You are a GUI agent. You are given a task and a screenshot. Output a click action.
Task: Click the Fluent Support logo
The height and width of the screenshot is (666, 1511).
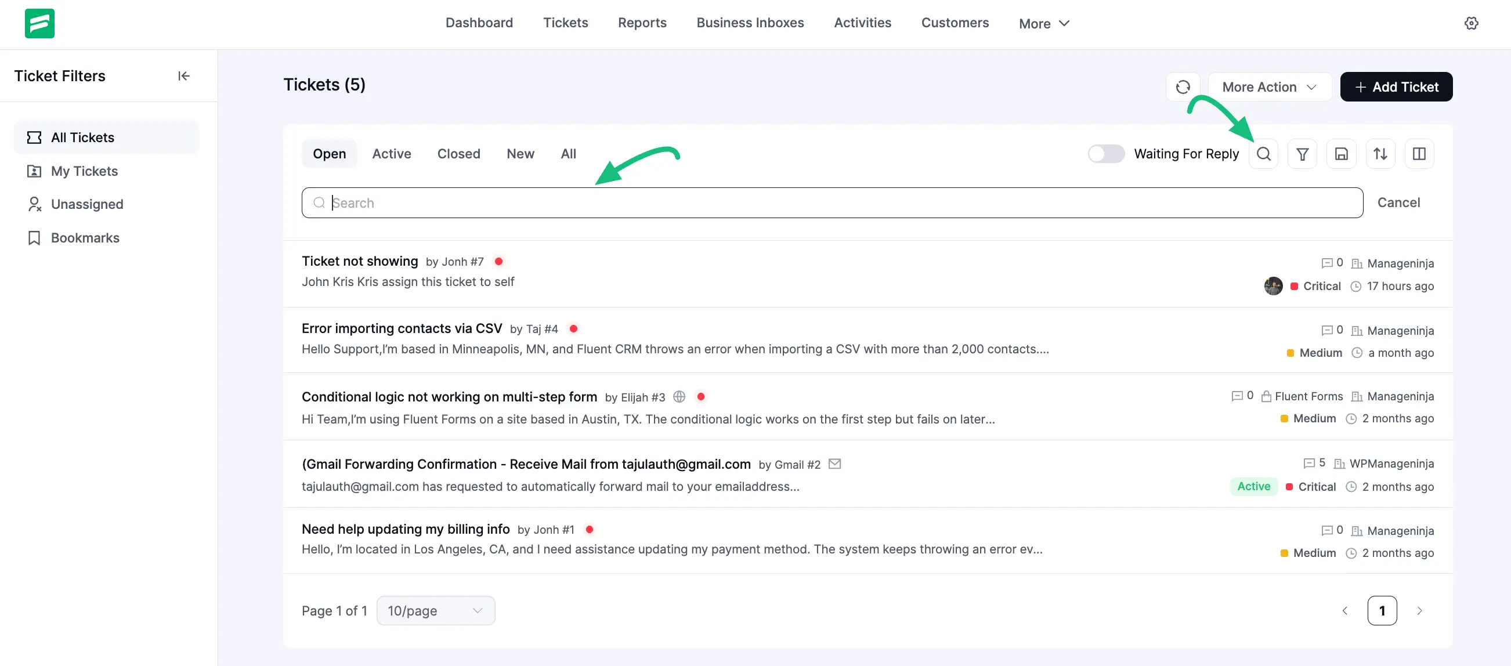coord(39,23)
